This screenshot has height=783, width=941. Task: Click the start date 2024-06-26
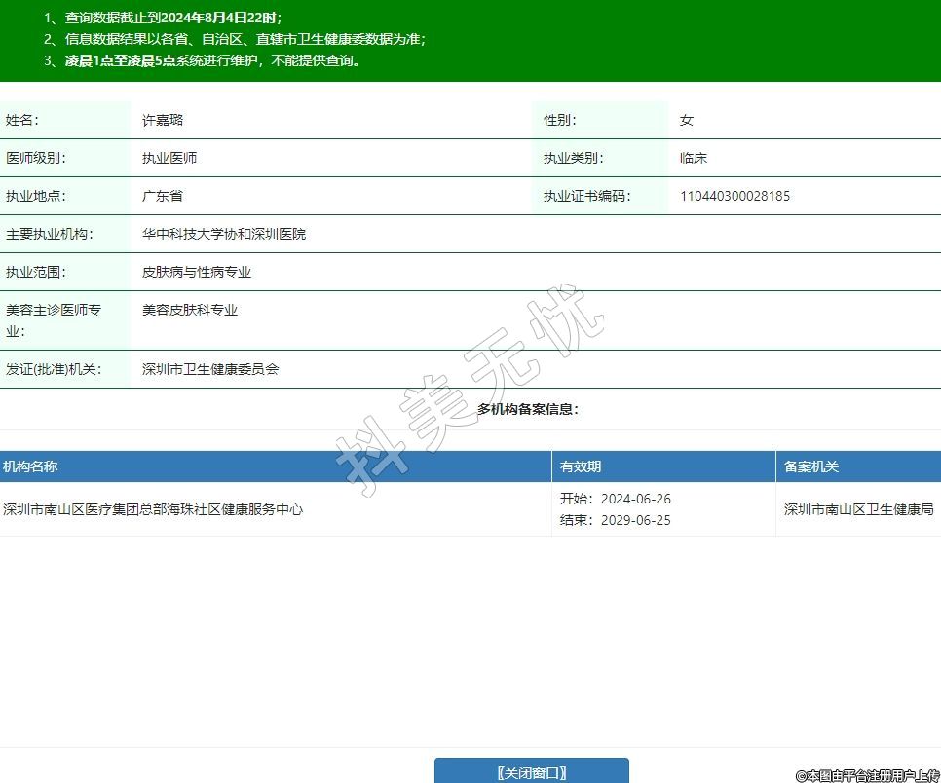pyautogui.click(x=635, y=499)
